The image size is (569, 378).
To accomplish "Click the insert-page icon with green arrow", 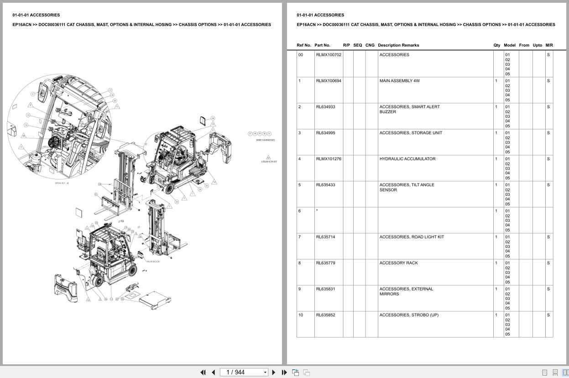I will click(x=295, y=373).
